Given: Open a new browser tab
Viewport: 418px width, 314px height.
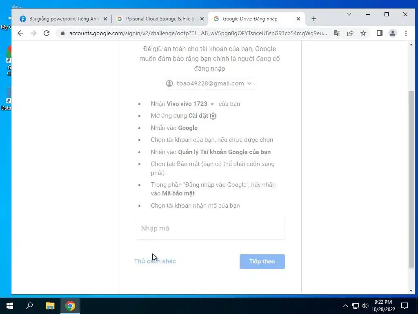Looking at the screenshot, I should [x=314, y=19].
